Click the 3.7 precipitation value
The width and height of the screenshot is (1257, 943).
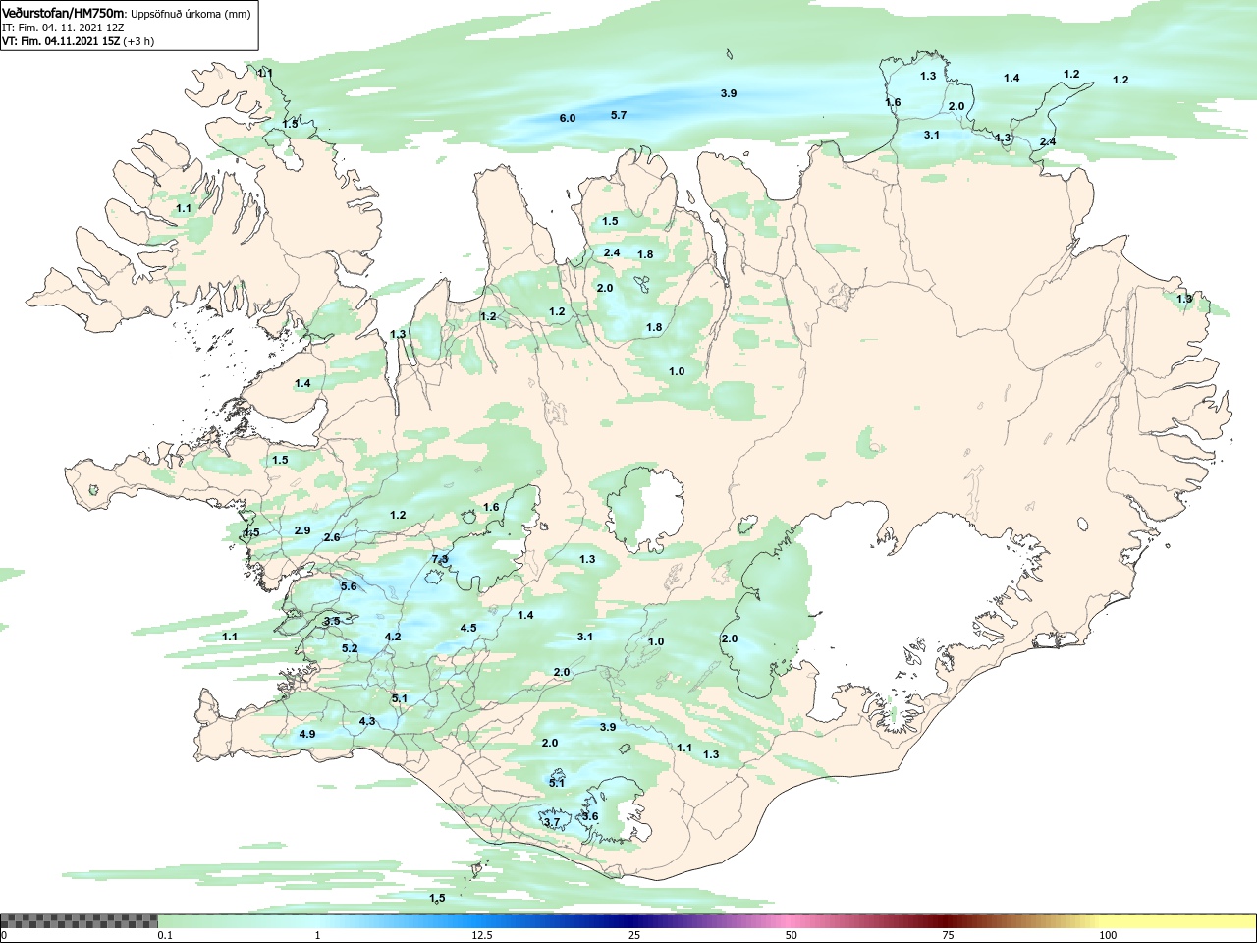click(552, 822)
